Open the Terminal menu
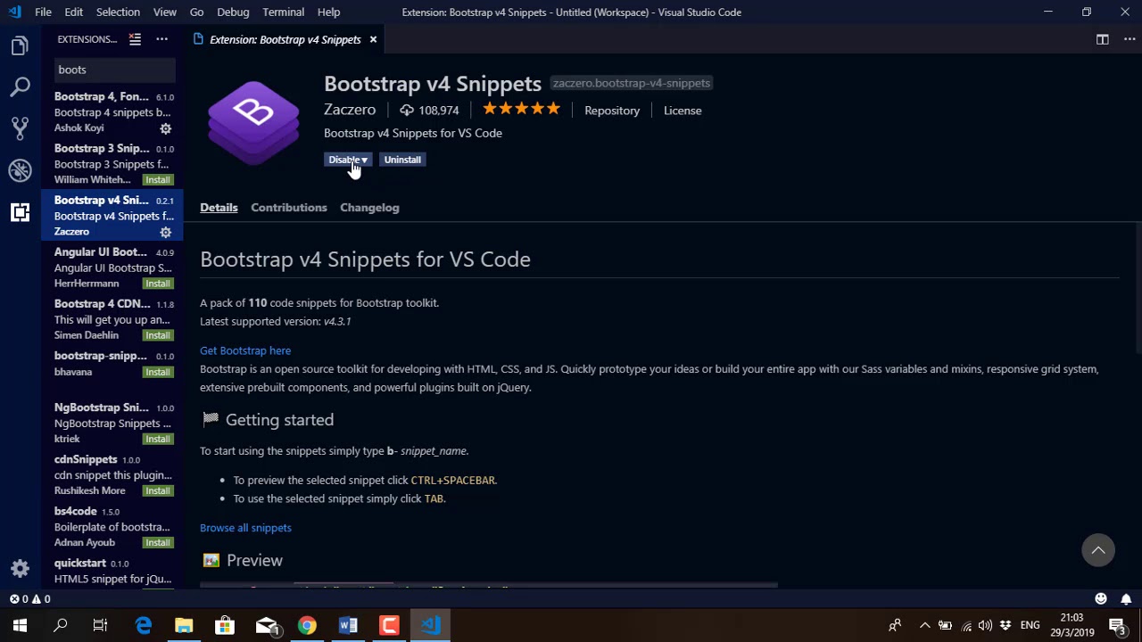The width and height of the screenshot is (1142, 642). (284, 12)
